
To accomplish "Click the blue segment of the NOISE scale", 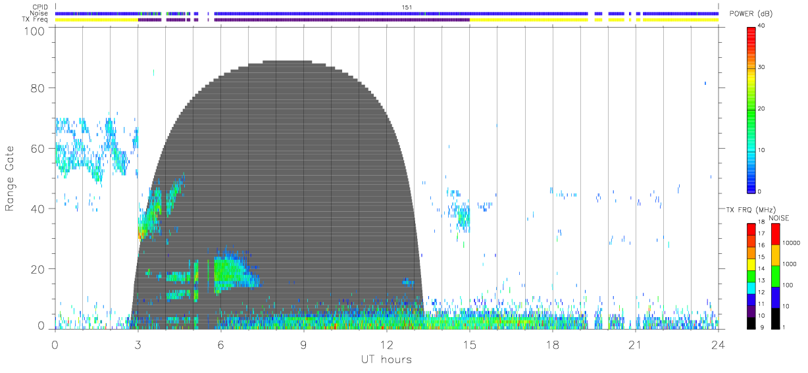I will point(774,297).
